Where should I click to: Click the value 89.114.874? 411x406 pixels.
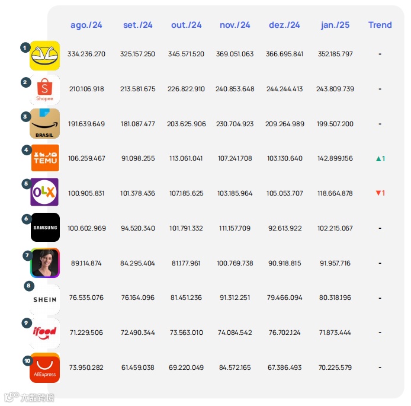86,263
